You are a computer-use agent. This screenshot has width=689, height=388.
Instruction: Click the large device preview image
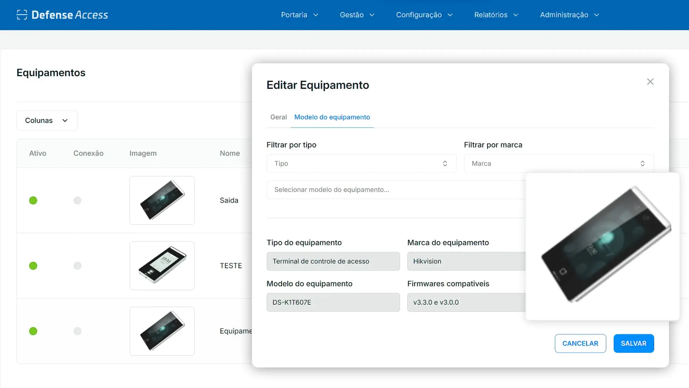(602, 246)
